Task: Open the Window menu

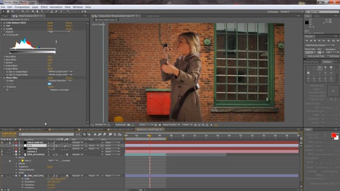Action: click(78, 7)
